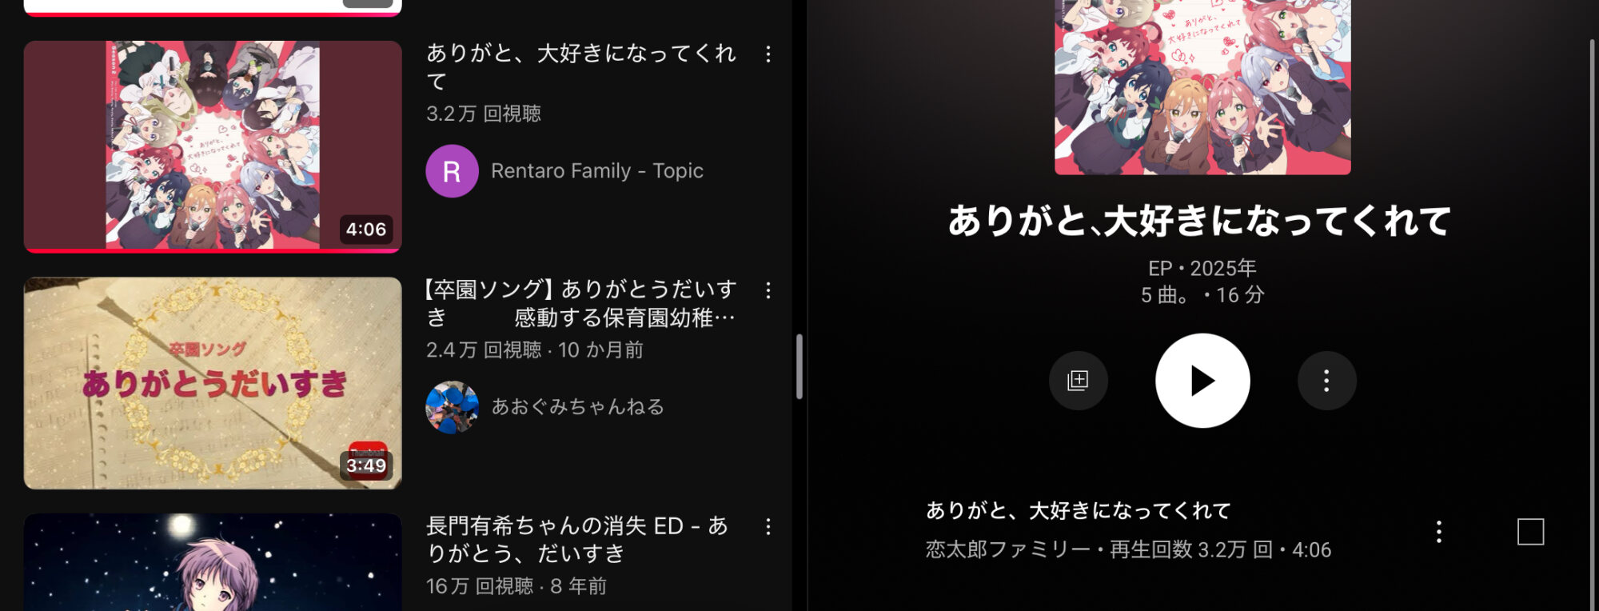This screenshot has height=611, width=1599.
Task: Open the Rentaro Family channel avatar
Action: pyautogui.click(x=452, y=171)
